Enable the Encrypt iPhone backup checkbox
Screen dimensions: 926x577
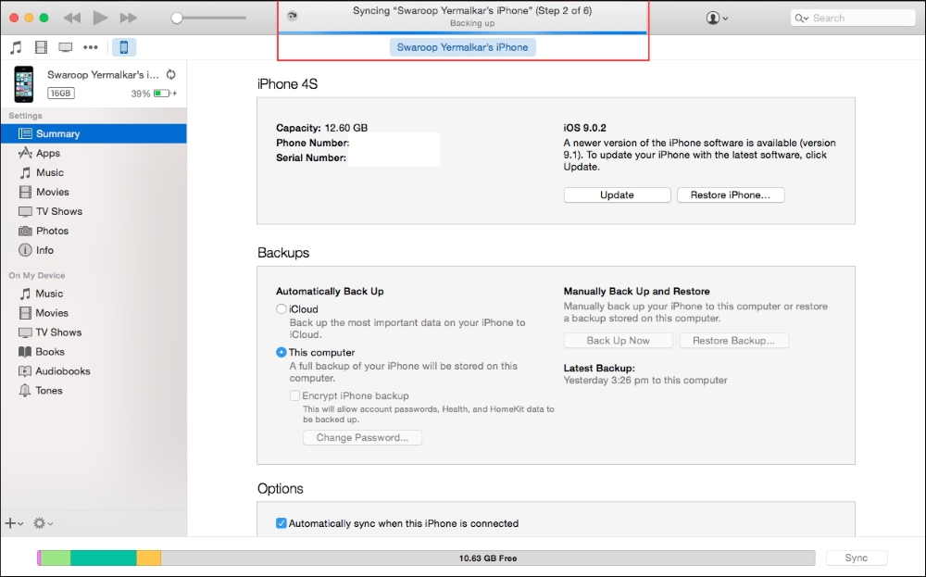[x=294, y=395]
